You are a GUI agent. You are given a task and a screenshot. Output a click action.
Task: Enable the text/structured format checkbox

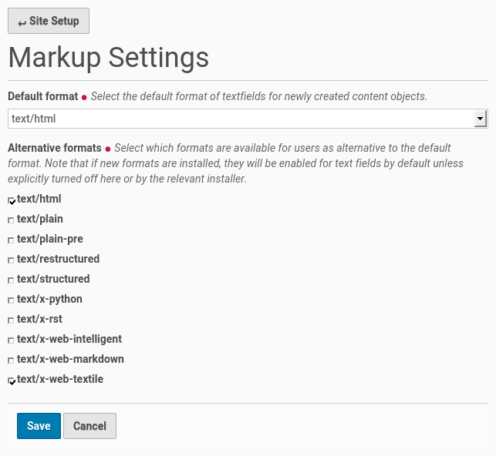(12, 280)
